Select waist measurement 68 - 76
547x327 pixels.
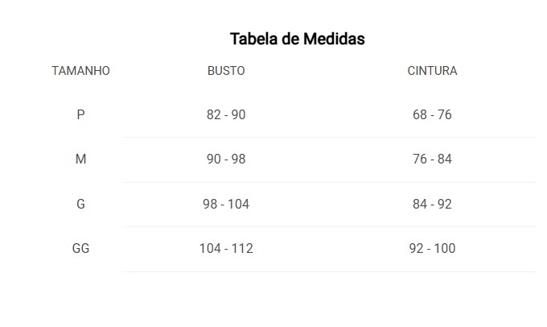(x=432, y=114)
